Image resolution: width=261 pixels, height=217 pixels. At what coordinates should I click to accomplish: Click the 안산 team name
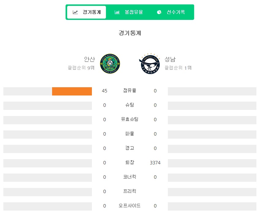pos(89,59)
